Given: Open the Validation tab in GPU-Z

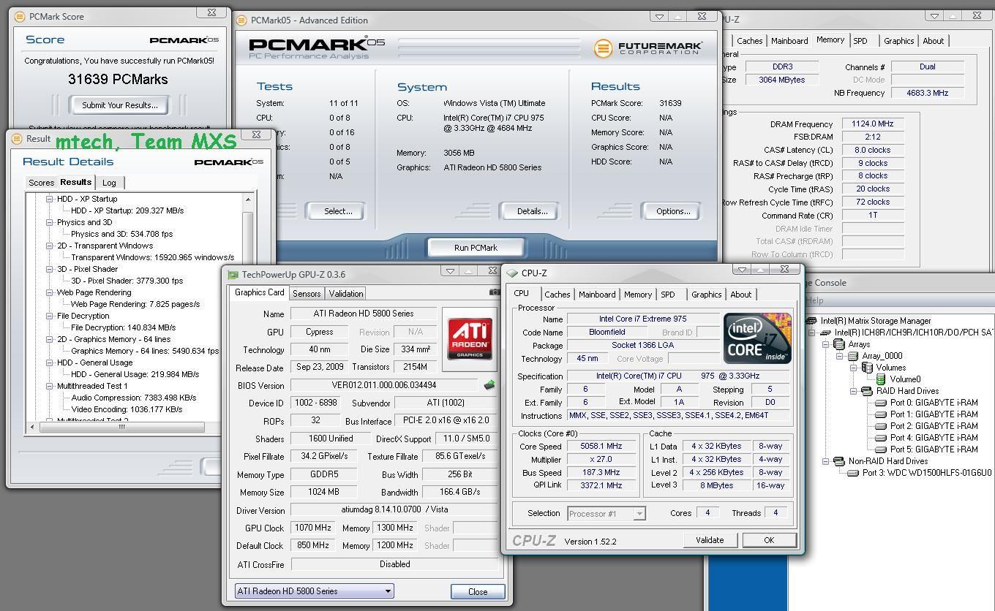Looking at the screenshot, I should click(x=346, y=293).
